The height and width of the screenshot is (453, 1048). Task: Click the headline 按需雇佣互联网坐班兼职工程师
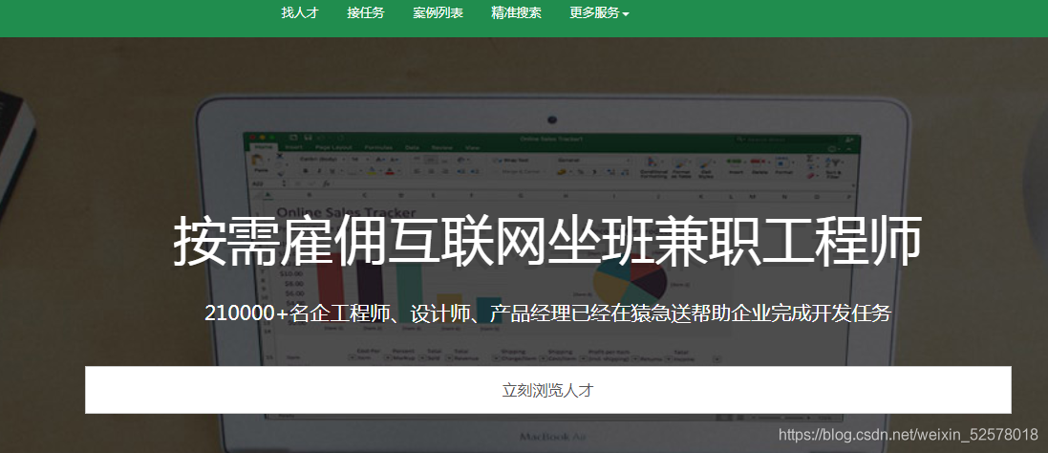[548, 241]
